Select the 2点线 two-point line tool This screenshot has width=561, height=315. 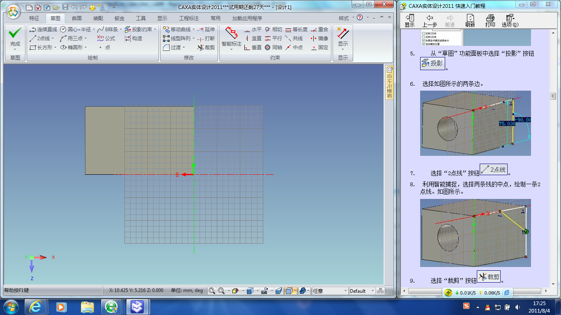point(40,39)
